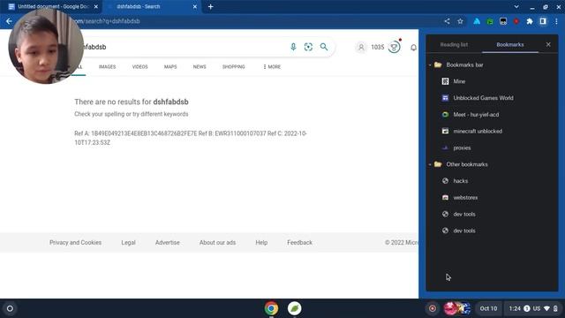Open the Mine bookmark

point(492,81)
